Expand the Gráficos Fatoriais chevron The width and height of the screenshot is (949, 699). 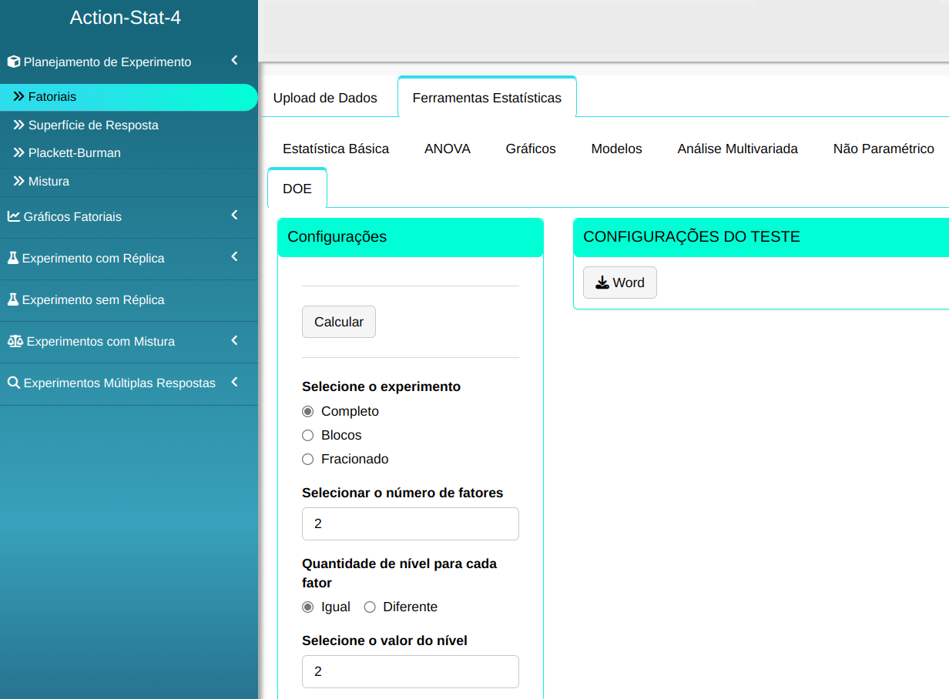click(x=234, y=216)
